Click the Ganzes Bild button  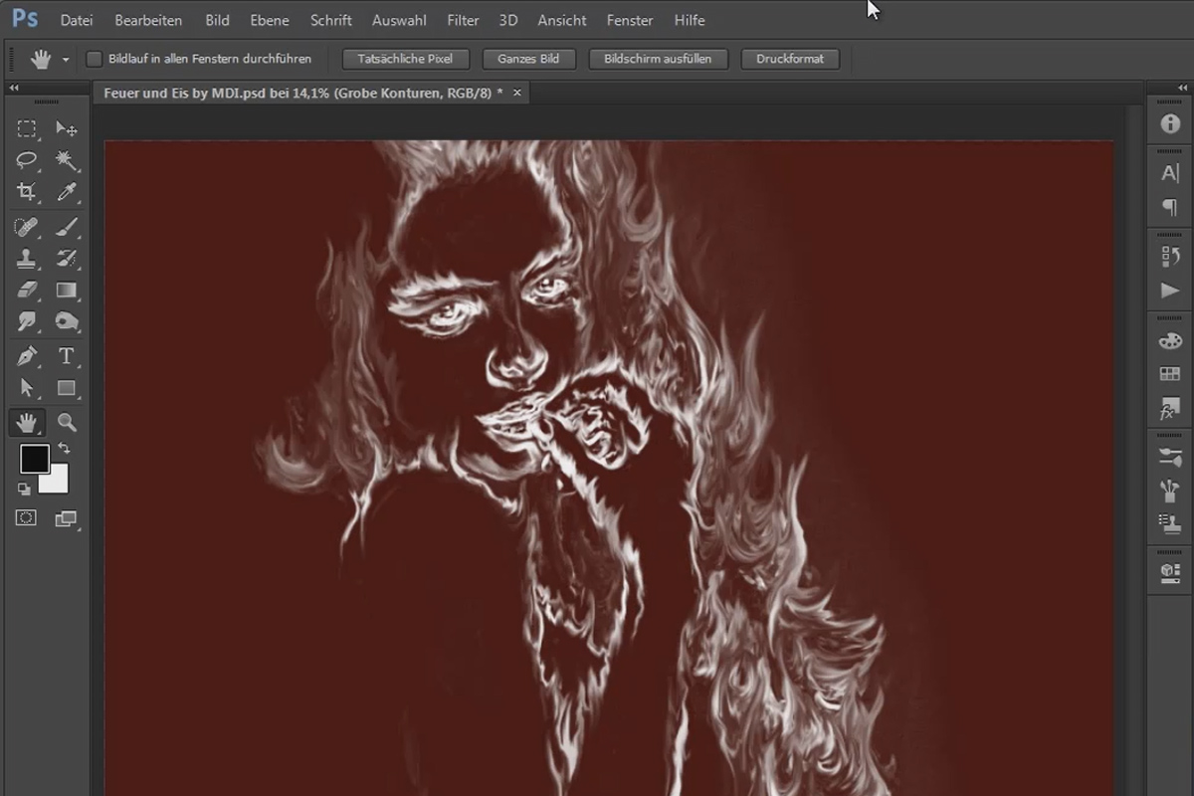coord(528,59)
